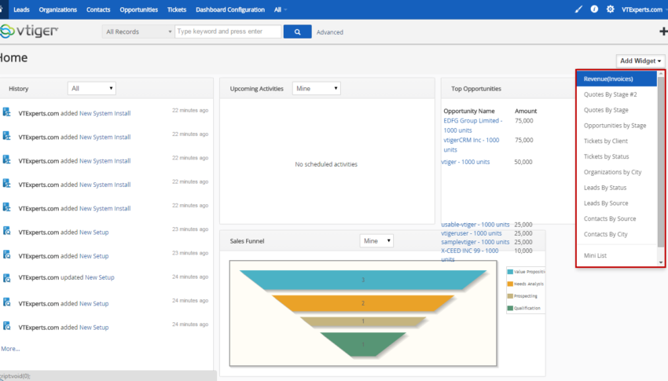Open the History filter All dropdown
The width and height of the screenshot is (668, 381).
pos(92,88)
